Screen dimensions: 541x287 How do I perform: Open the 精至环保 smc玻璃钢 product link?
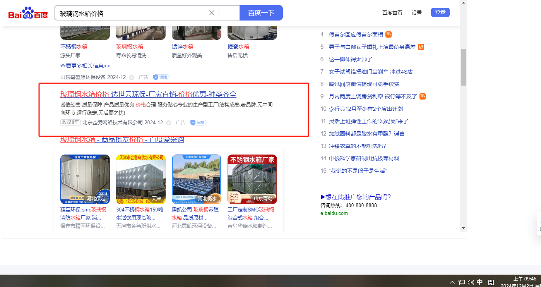tap(83, 213)
